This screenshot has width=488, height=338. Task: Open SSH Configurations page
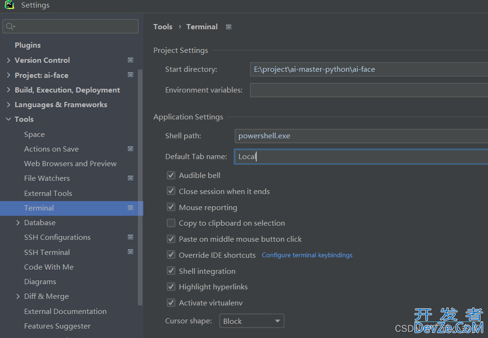[57, 237]
